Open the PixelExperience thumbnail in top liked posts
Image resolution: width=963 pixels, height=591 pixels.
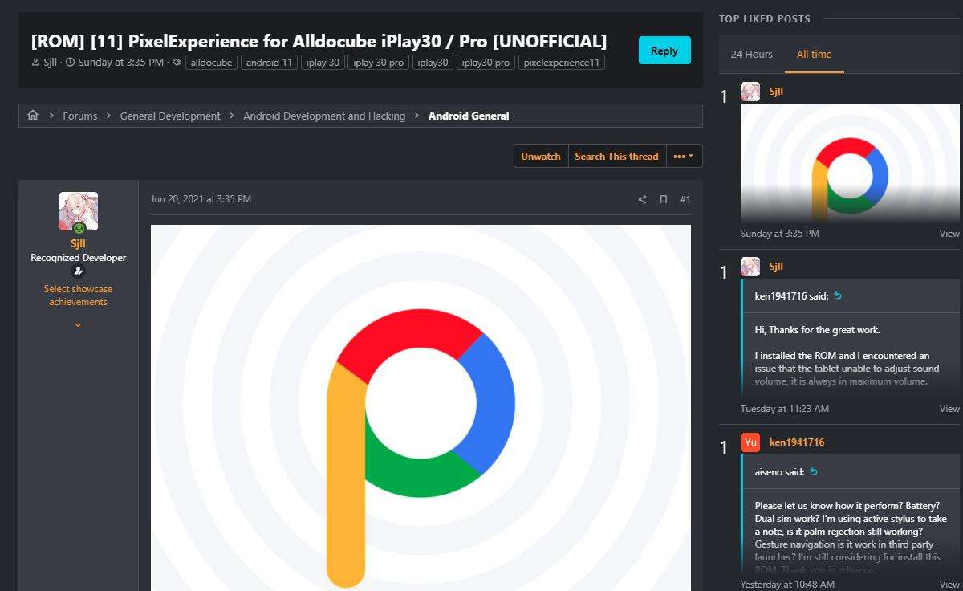pos(850,163)
